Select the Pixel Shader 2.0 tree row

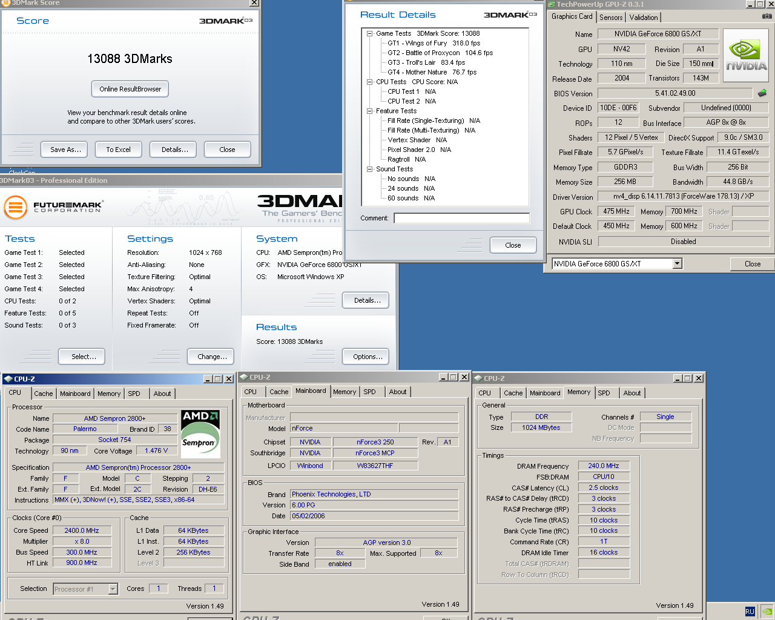click(419, 150)
